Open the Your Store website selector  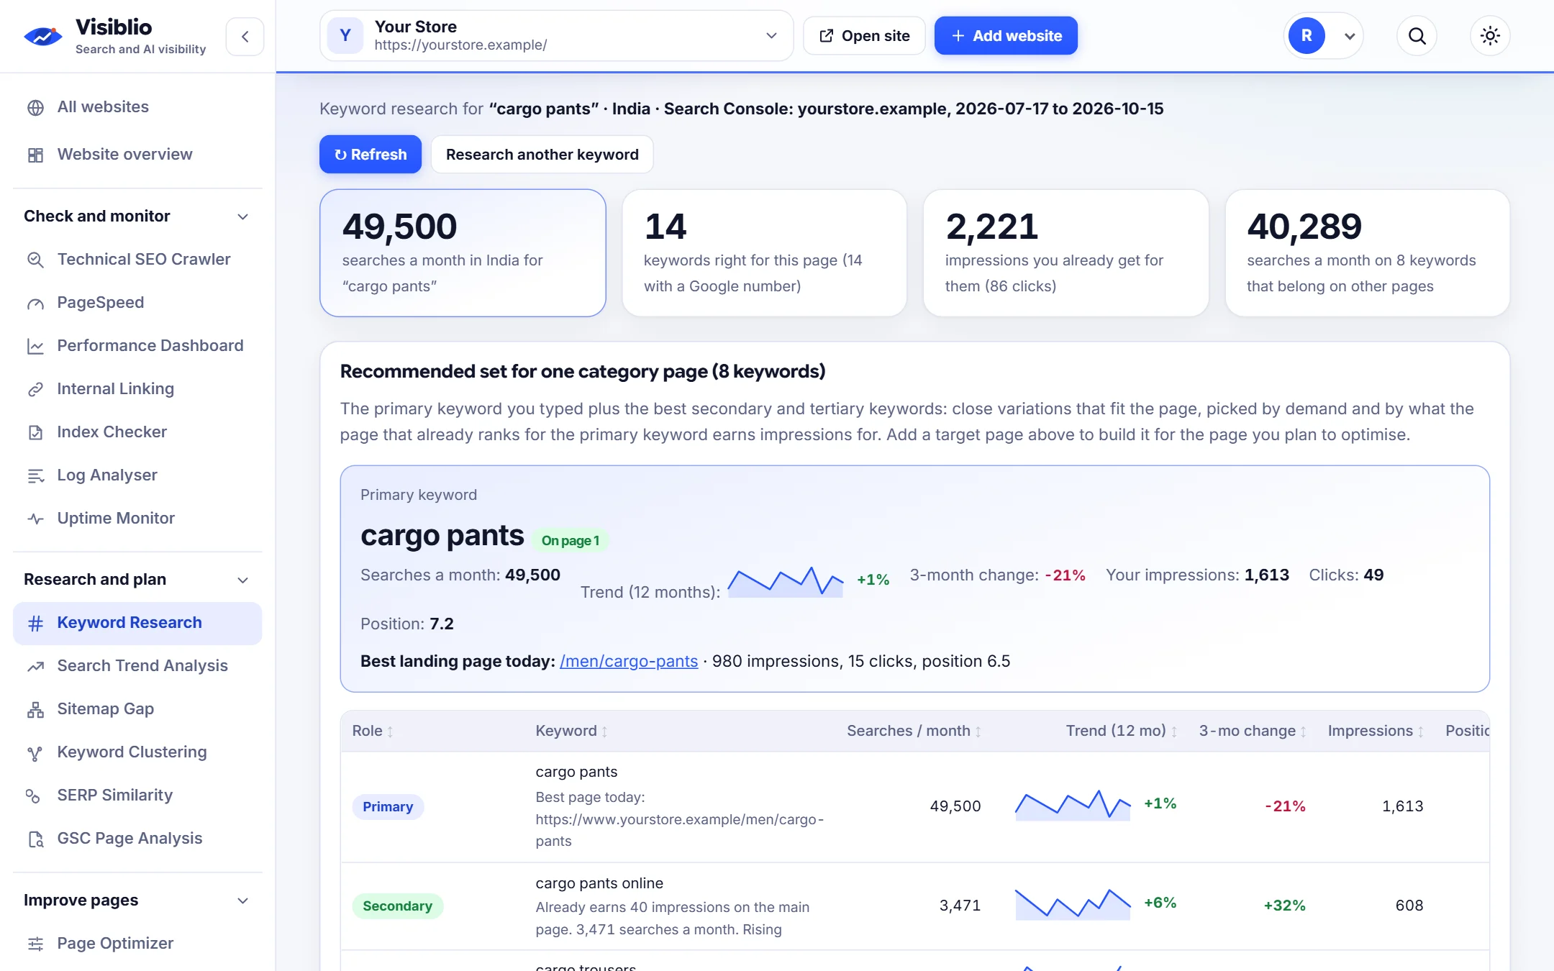[x=556, y=35]
